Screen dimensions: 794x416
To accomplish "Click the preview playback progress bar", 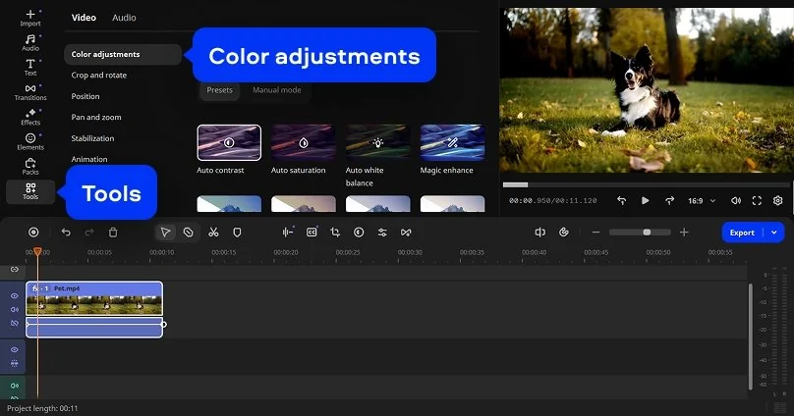I will click(647, 185).
